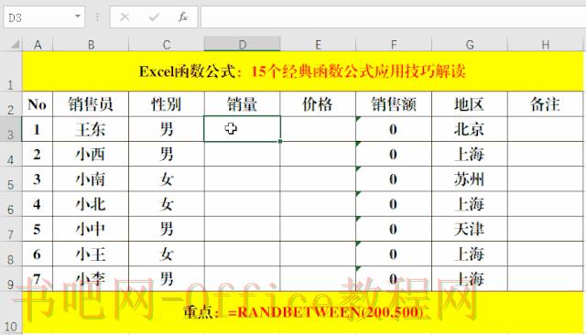
Task: Click the Cancel (X) formula bar icon
Action: [125, 16]
